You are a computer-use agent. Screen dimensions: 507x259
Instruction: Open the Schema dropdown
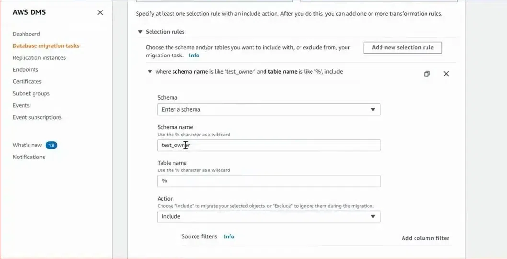point(268,110)
